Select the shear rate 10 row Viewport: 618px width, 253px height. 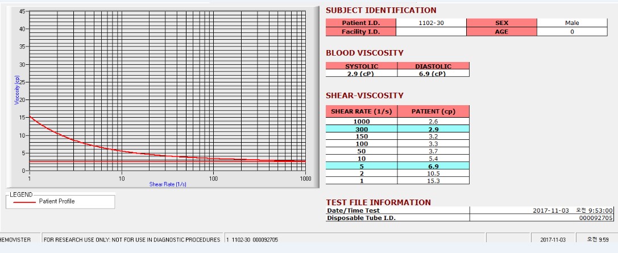tap(397, 159)
